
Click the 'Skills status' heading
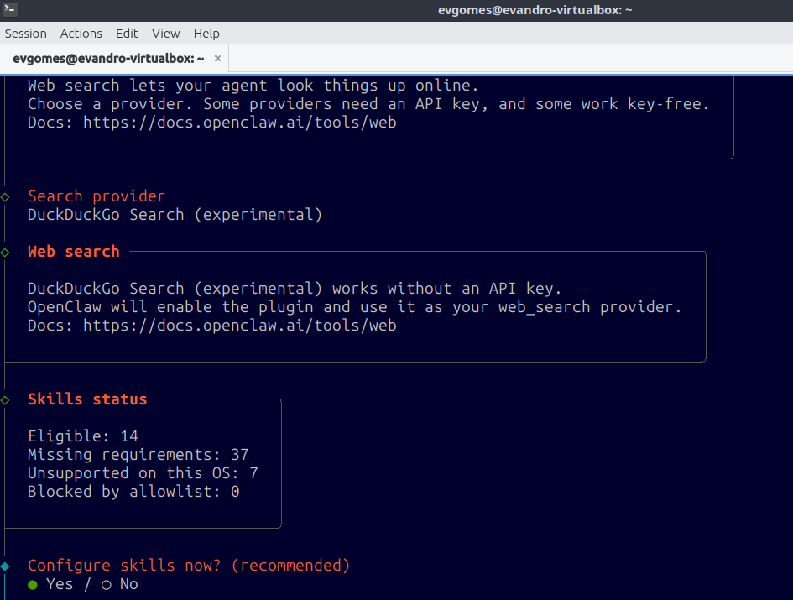[x=87, y=399]
